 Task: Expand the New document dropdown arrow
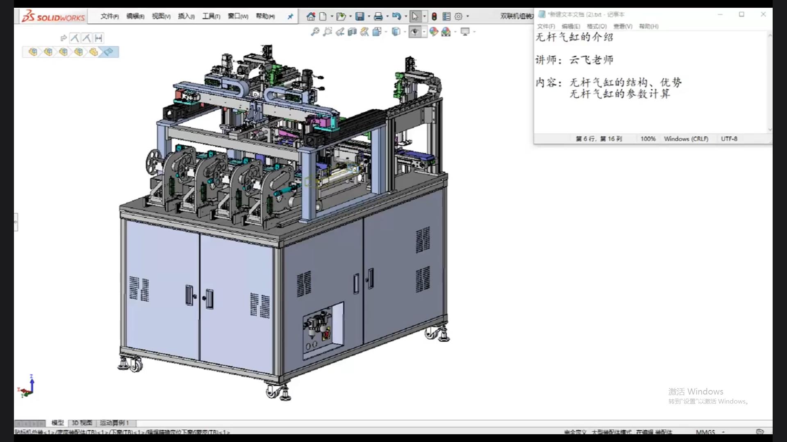tap(332, 16)
